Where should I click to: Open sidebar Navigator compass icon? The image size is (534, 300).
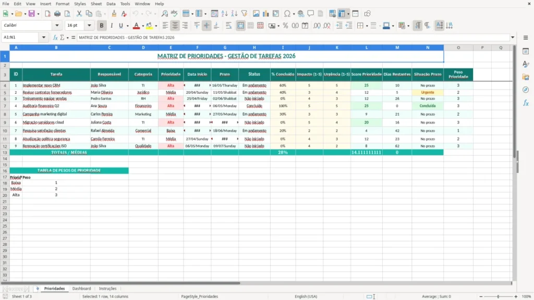(x=526, y=90)
